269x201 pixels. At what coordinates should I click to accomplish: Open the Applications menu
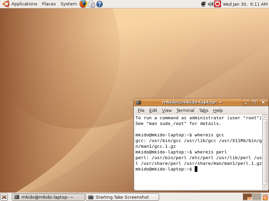[24, 4]
